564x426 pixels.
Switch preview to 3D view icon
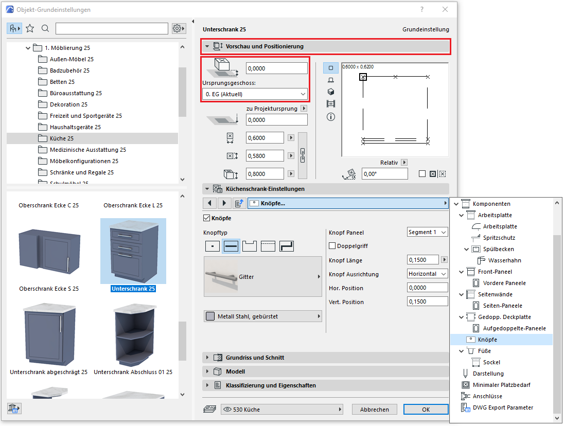pyautogui.click(x=331, y=92)
